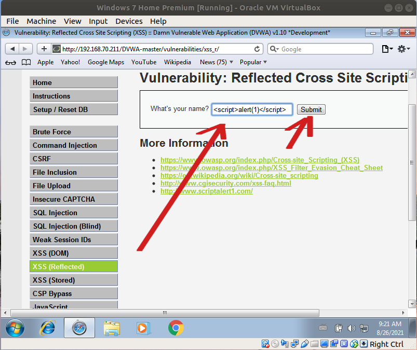Click the power plug tray icon
Screen dimensions: 417x350
(x=339, y=328)
